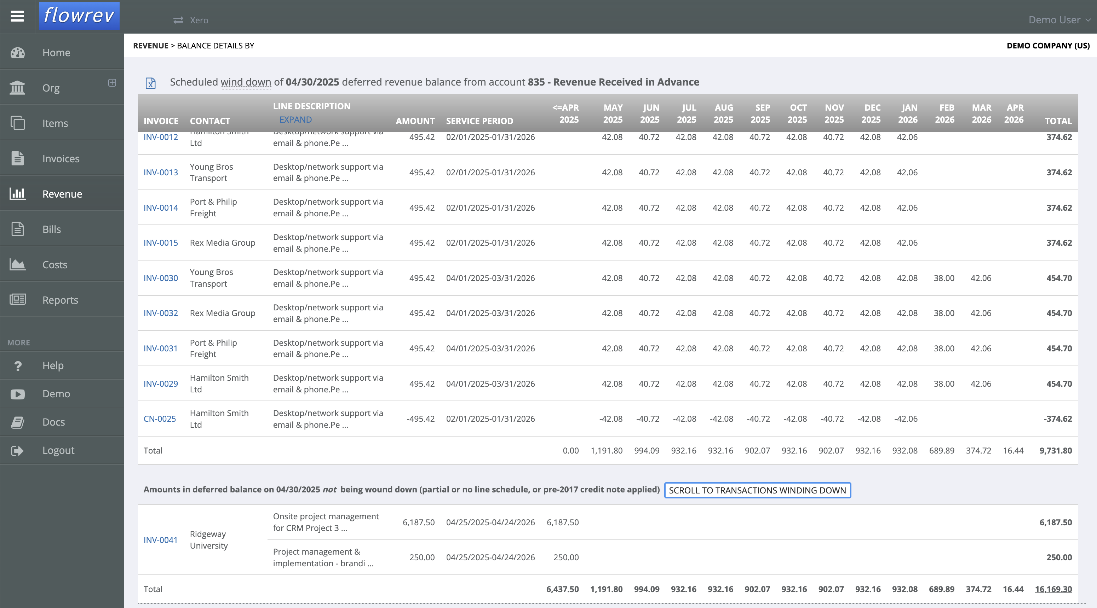1097x608 pixels.
Task: Click Onsite project management line description
Action: (x=326, y=522)
